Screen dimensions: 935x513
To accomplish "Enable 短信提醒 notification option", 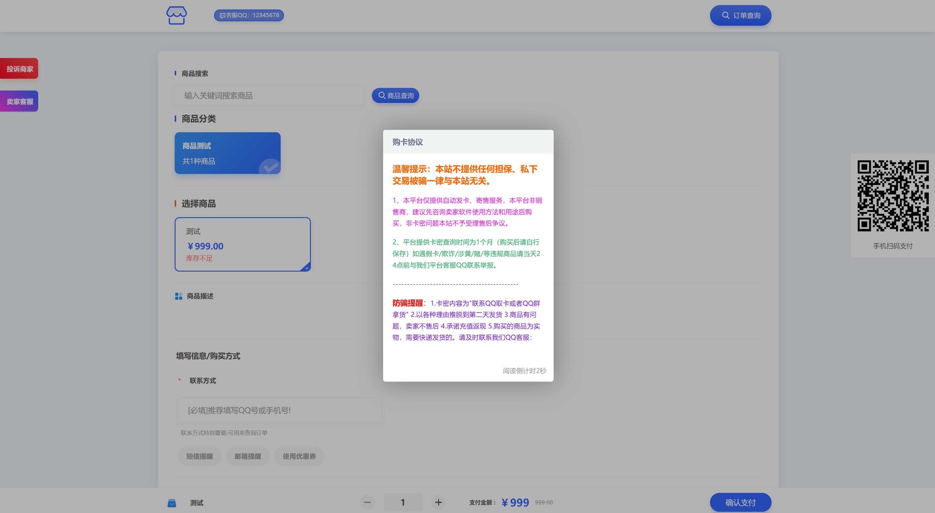I will [199, 456].
